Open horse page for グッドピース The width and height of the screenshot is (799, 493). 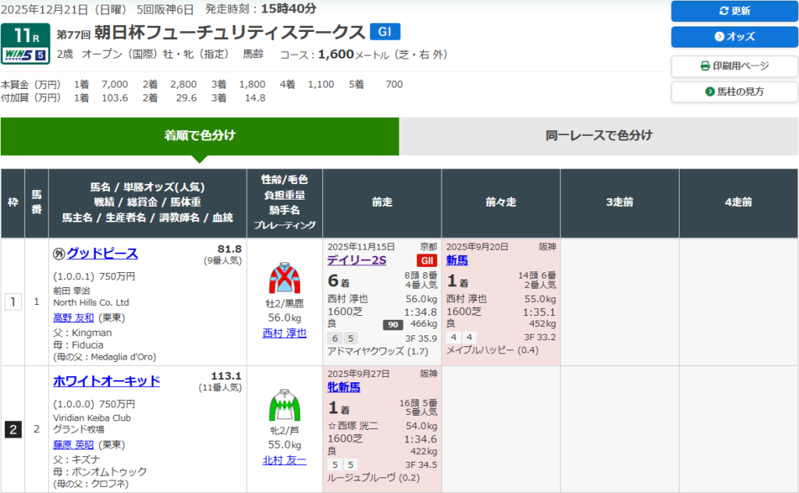[x=102, y=254]
